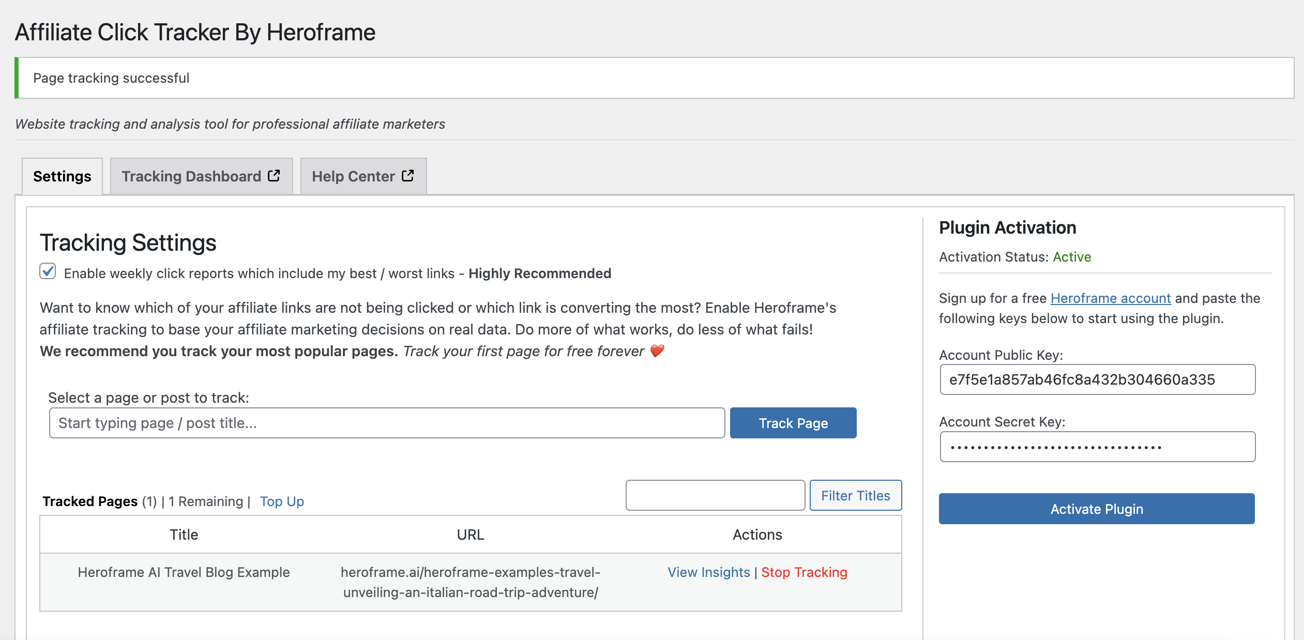Click the Title column header
Screen dimensions: 1304x640
184,535
